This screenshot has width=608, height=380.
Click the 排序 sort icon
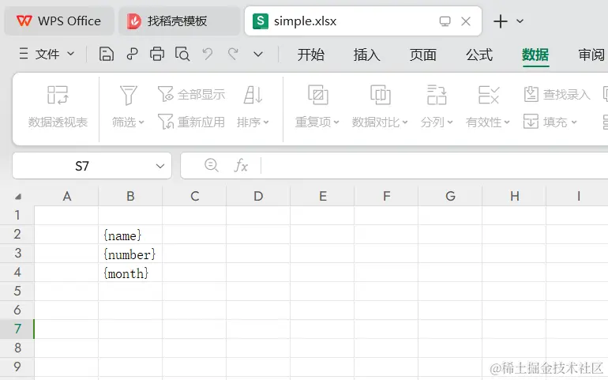tap(253, 95)
